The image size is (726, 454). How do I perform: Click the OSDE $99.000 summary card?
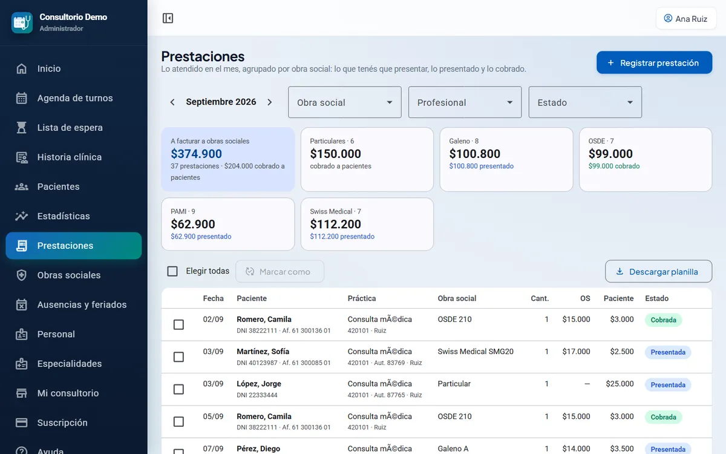646,160
